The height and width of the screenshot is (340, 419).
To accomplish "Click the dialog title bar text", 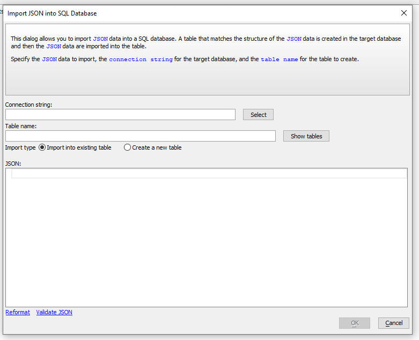I will pyautogui.click(x=52, y=13).
